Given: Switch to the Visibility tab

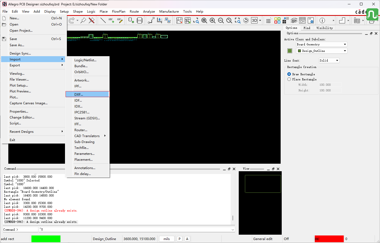Looking at the screenshot, I should click(324, 28).
